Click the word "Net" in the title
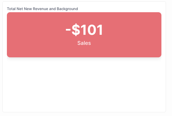The width and height of the screenshot is (172, 116). tap(20, 9)
